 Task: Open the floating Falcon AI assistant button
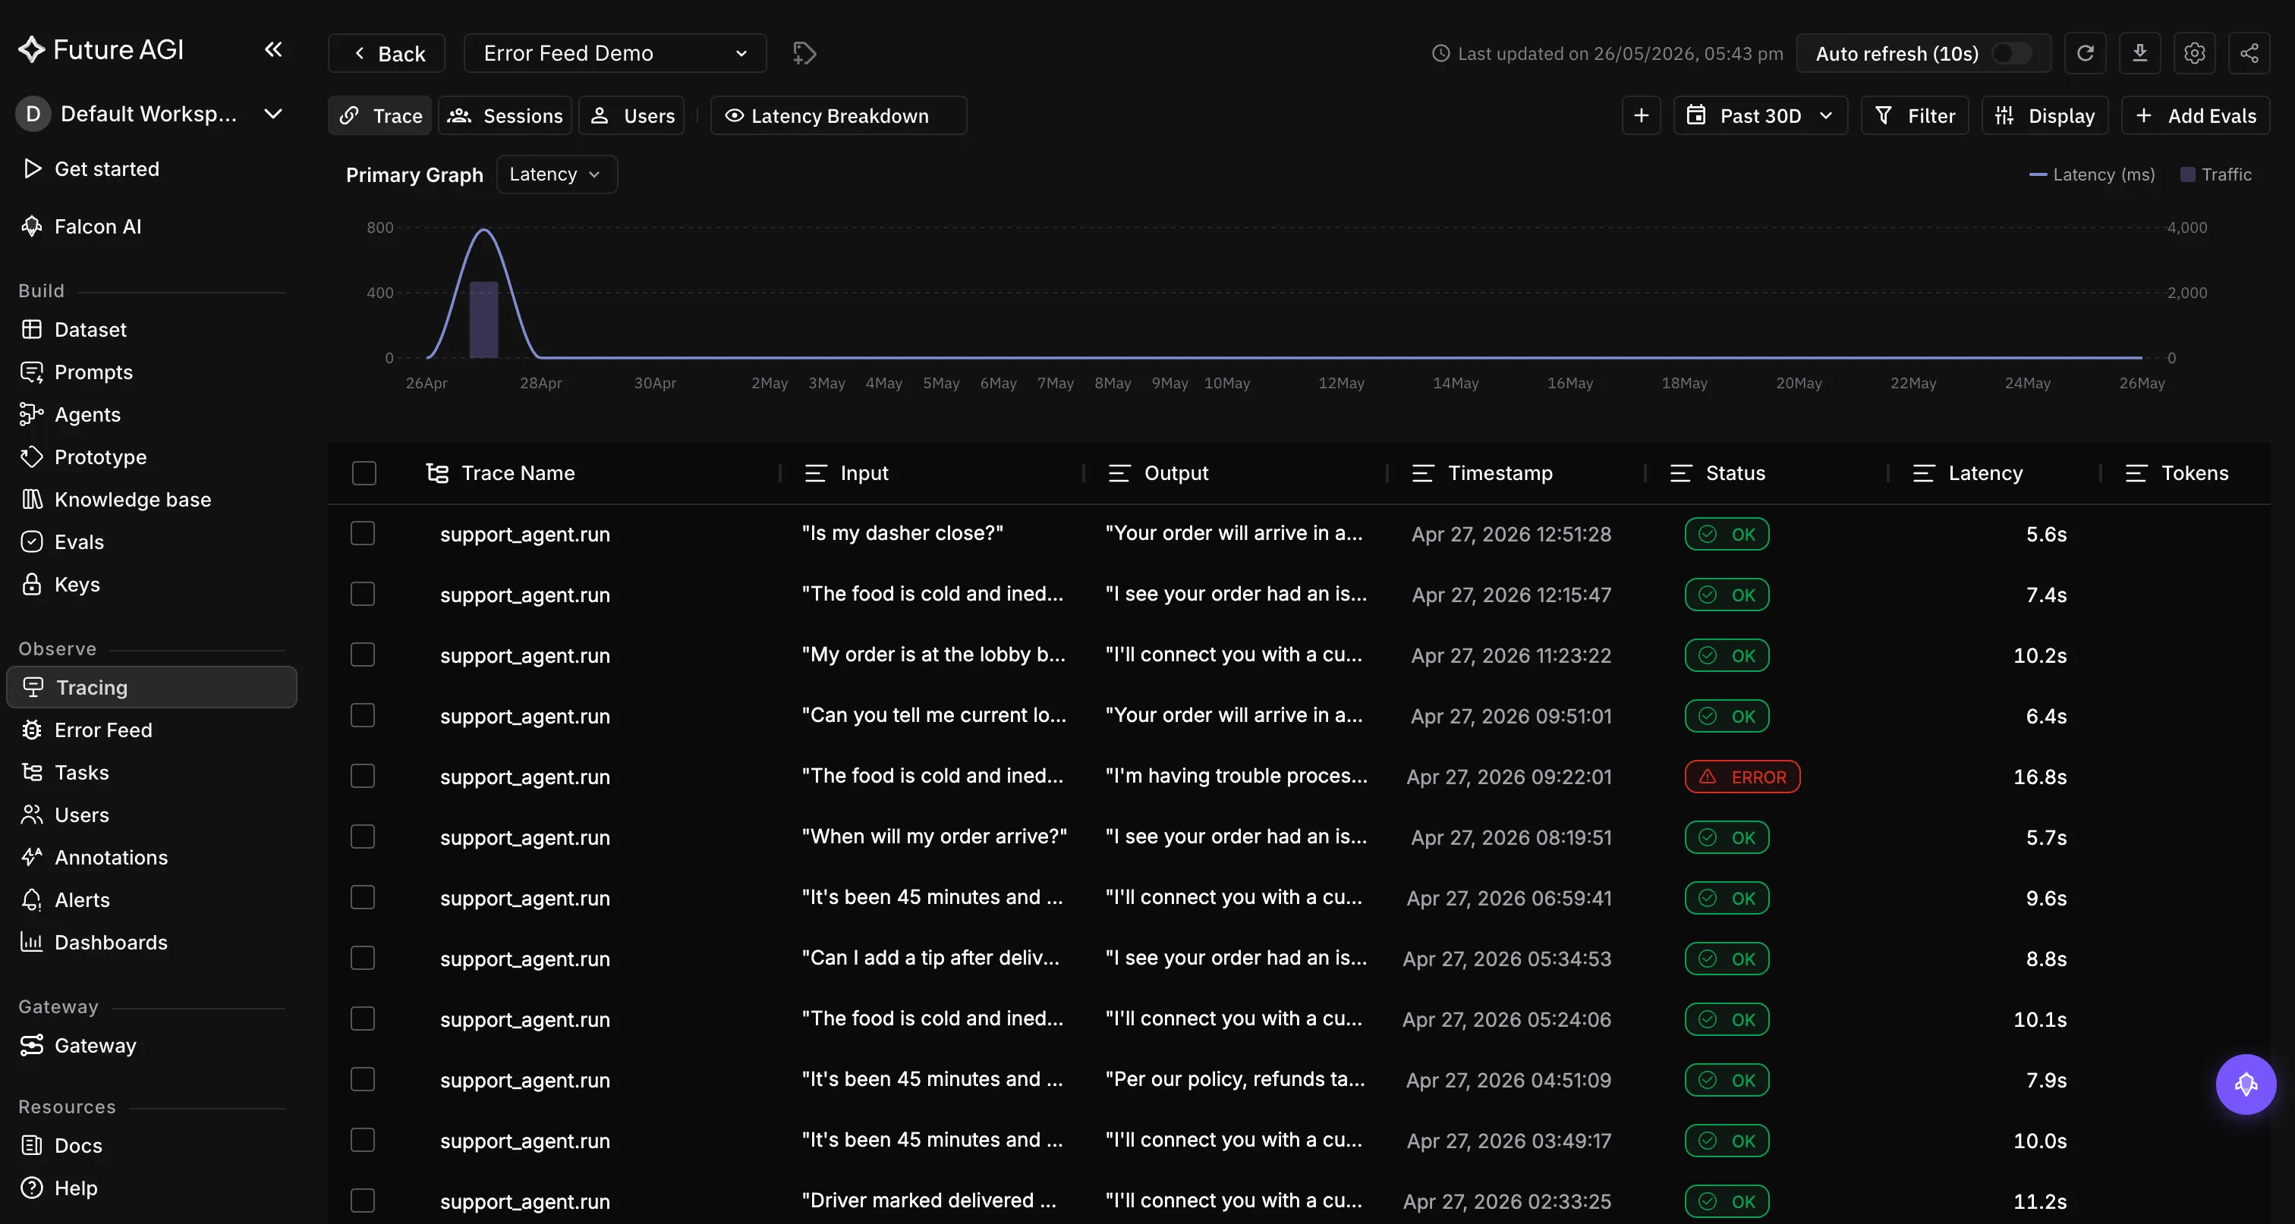(x=2245, y=1084)
